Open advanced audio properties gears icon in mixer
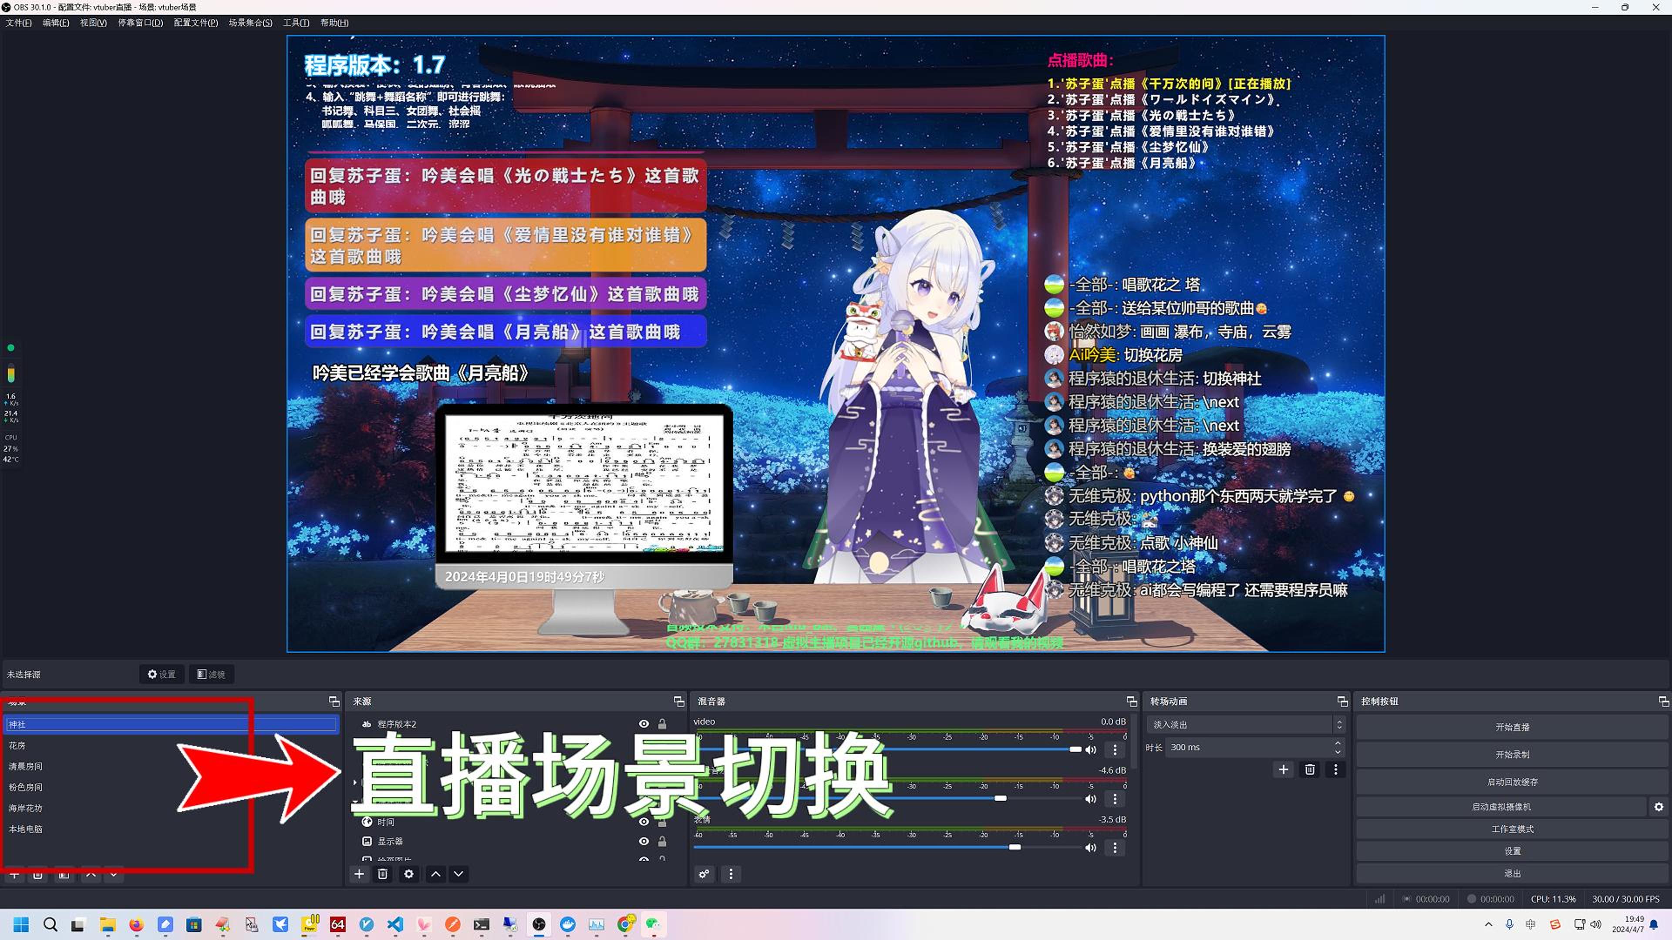 (704, 874)
